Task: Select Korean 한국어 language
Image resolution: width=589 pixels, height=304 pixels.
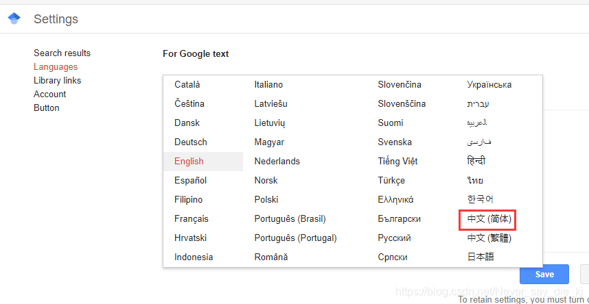Action: pyautogui.click(x=480, y=199)
